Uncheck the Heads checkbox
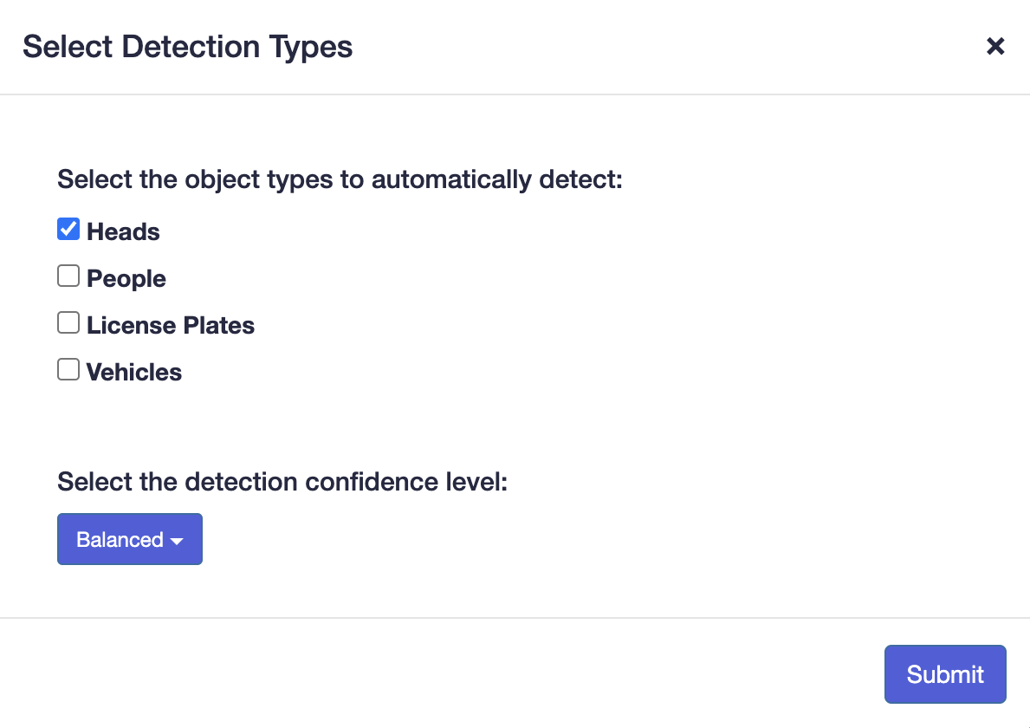The height and width of the screenshot is (728, 1030). (68, 230)
